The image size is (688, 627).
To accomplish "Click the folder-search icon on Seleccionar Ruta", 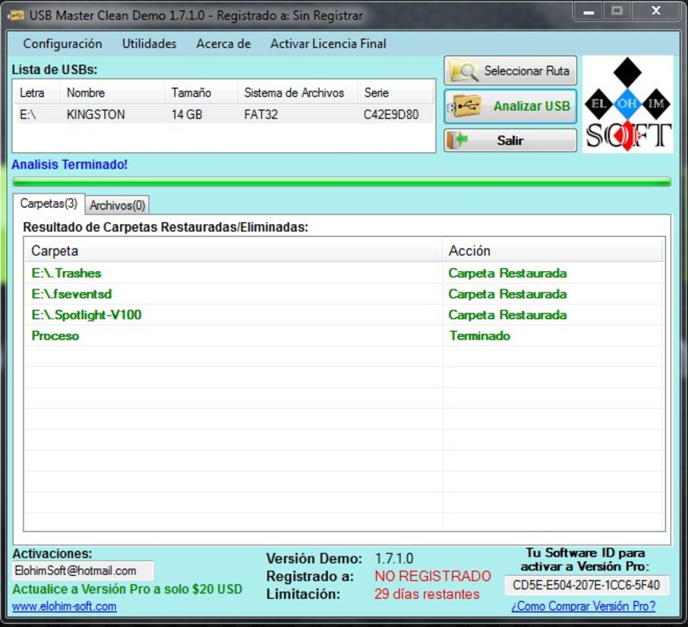I will (x=464, y=71).
